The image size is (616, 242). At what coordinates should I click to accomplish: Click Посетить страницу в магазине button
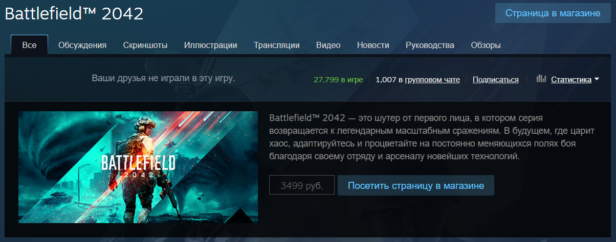click(416, 186)
